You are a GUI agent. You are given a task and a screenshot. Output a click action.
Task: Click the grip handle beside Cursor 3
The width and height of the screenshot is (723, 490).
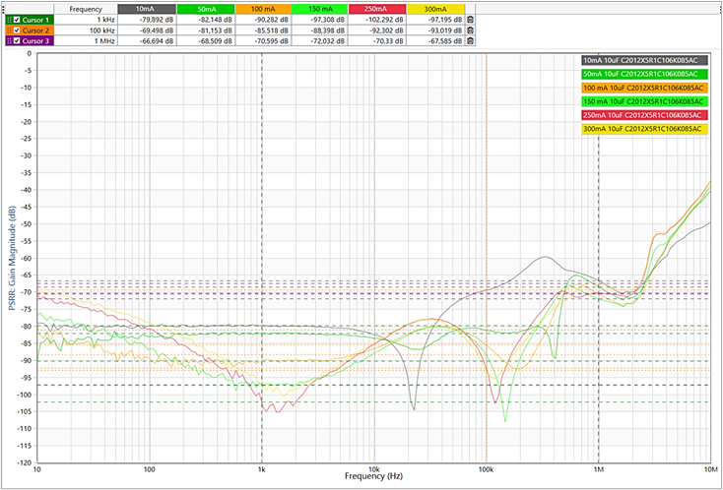click(9, 41)
